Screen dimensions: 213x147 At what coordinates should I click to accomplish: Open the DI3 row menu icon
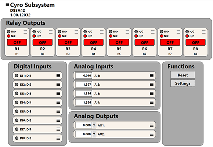[x=58, y=93]
